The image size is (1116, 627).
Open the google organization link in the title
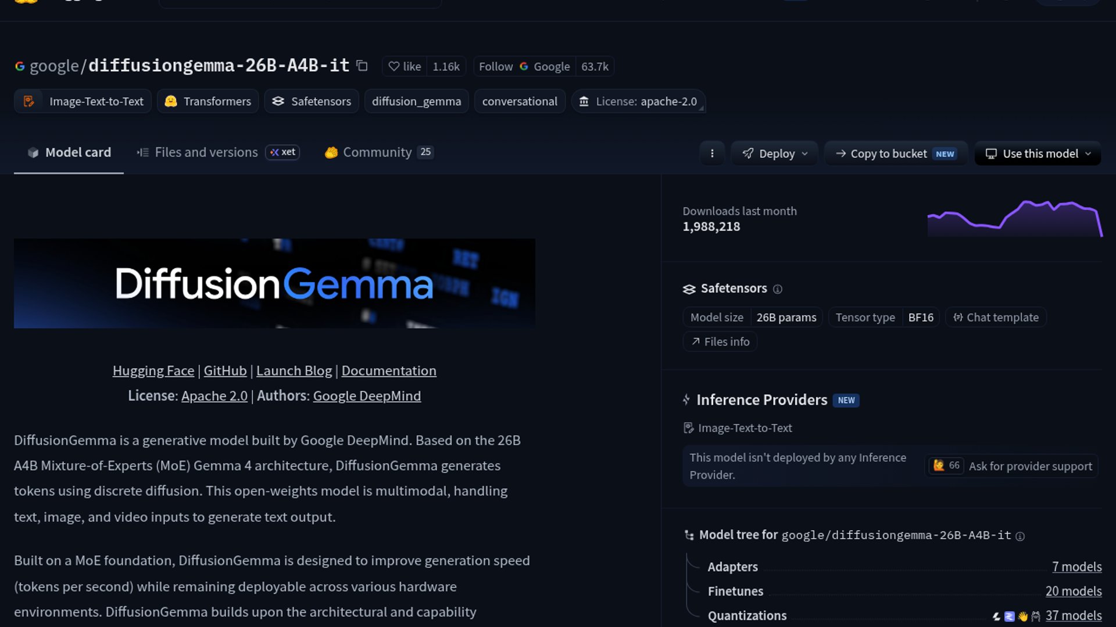click(54, 66)
